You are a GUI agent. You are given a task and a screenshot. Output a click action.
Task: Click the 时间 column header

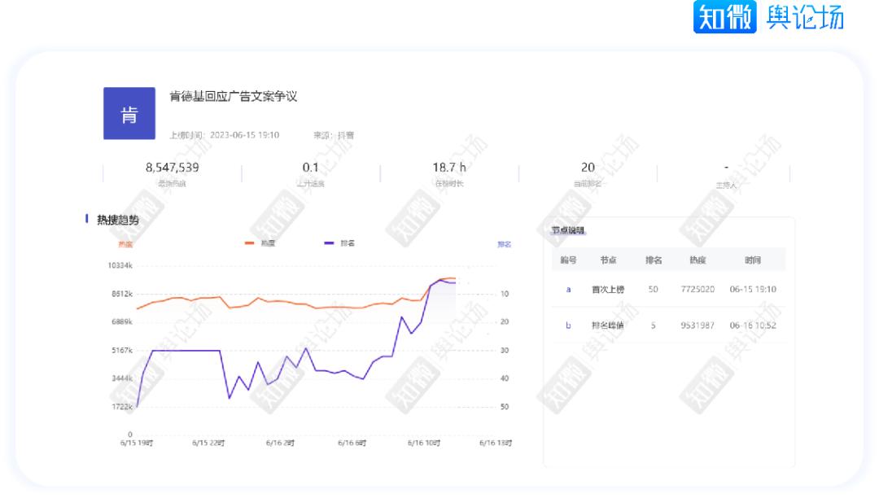tap(753, 260)
